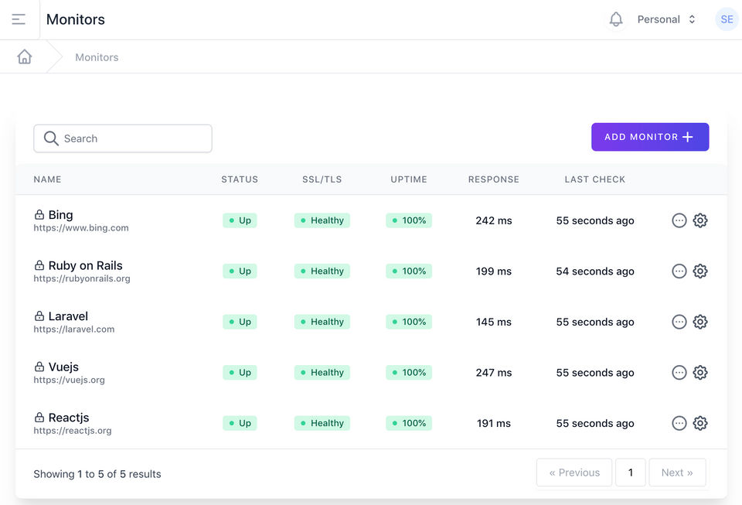Click the Previous page button
Image resolution: width=742 pixels, height=505 pixels.
[x=574, y=473]
